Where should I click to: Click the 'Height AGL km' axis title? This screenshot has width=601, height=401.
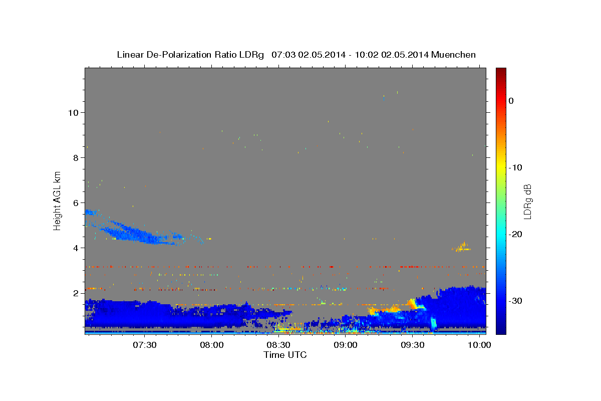pyautogui.click(x=58, y=200)
